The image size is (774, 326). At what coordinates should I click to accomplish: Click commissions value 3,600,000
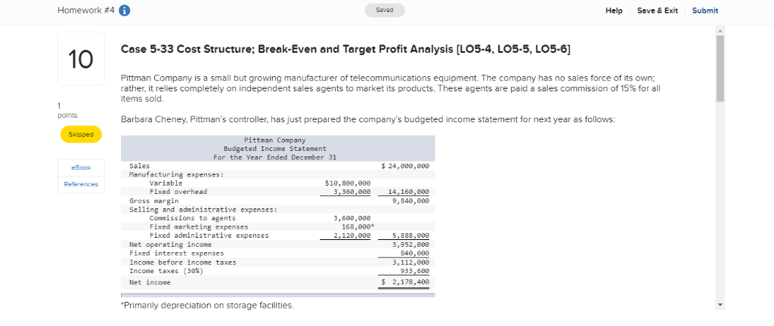[x=352, y=218]
